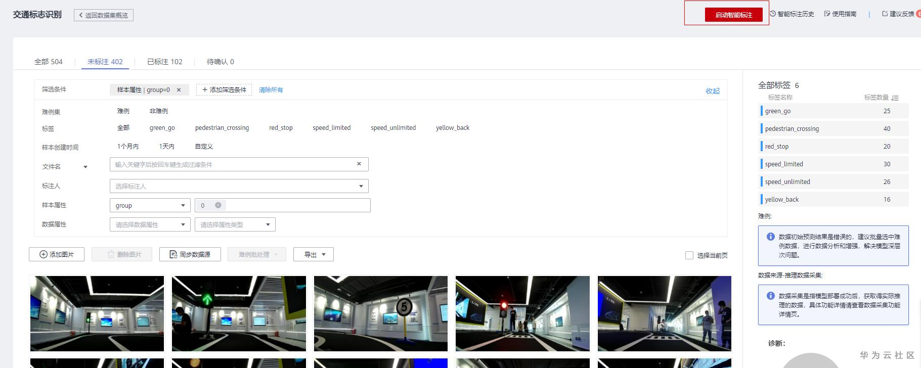Select the yellow_back row in the label list
The width and height of the screenshot is (921, 368).
[835, 199]
